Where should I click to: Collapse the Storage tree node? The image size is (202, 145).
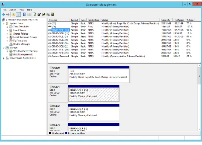point(4,48)
